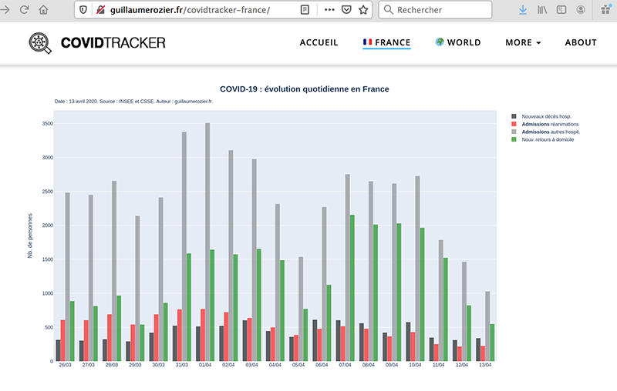
Task: Bookmark this page with star icon
Action: [363, 10]
